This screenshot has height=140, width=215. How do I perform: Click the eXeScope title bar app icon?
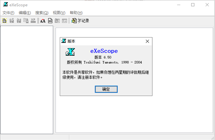pyautogui.click(x=5, y=5)
